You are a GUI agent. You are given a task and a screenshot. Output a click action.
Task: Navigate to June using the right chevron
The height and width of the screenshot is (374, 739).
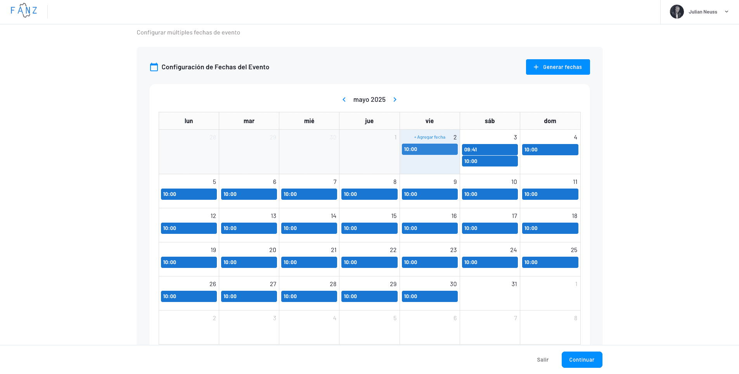(x=395, y=100)
